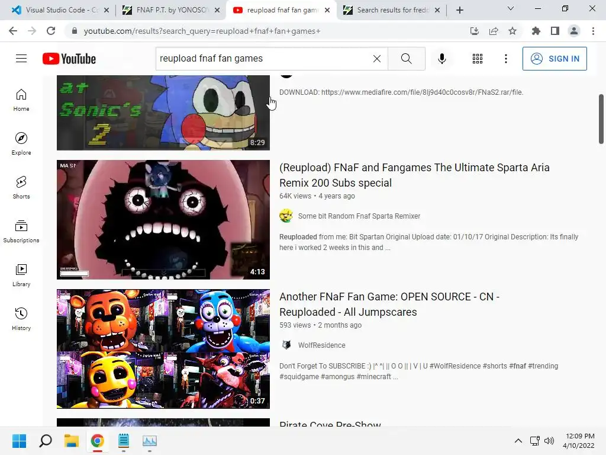Viewport: 606px width, 455px height.
Task: Share this page icon in address bar
Action: pyautogui.click(x=494, y=31)
